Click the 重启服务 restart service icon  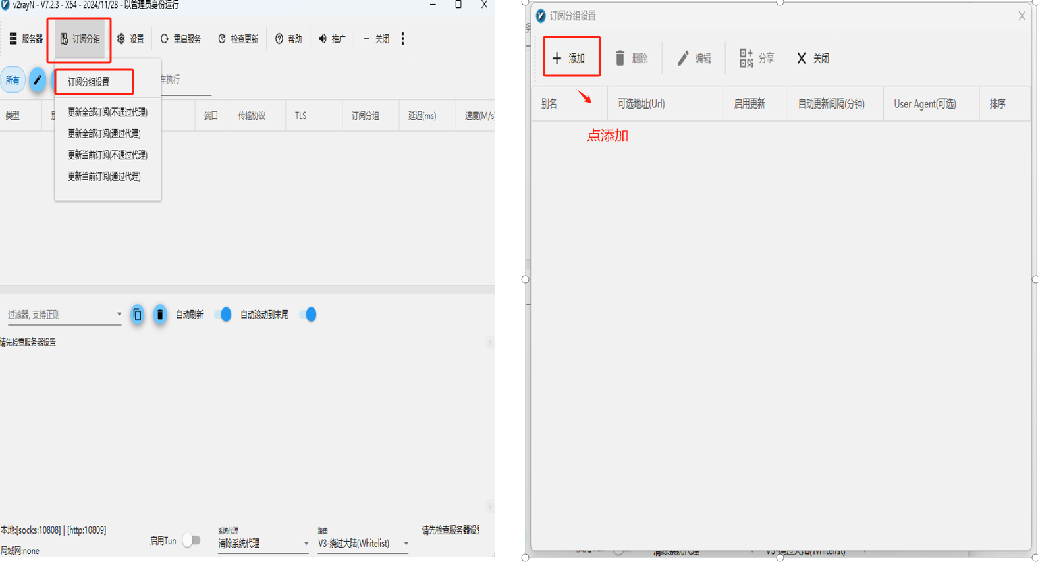click(165, 39)
